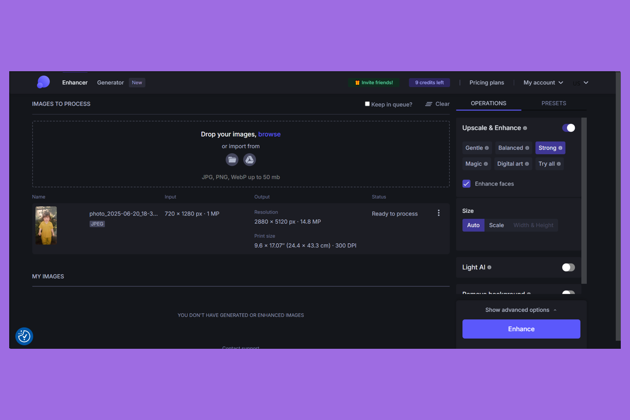630x420 pixels.
Task: Open the cookie consent badge icon
Action: coord(24,336)
